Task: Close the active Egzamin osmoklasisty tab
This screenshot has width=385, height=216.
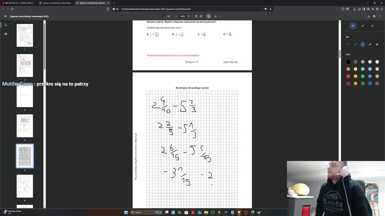Action: coord(108,3)
